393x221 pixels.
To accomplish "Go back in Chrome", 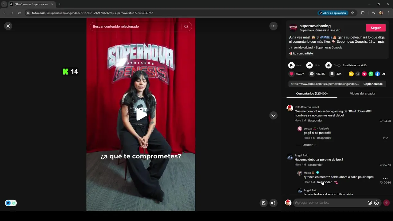I will click(4, 13).
